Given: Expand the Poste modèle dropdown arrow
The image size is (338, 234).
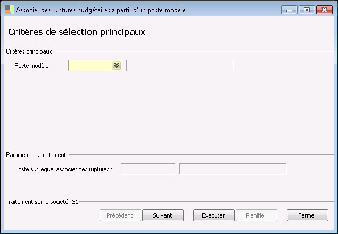Looking at the screenshot, I should pyautogui.click(x=117, y=65).
